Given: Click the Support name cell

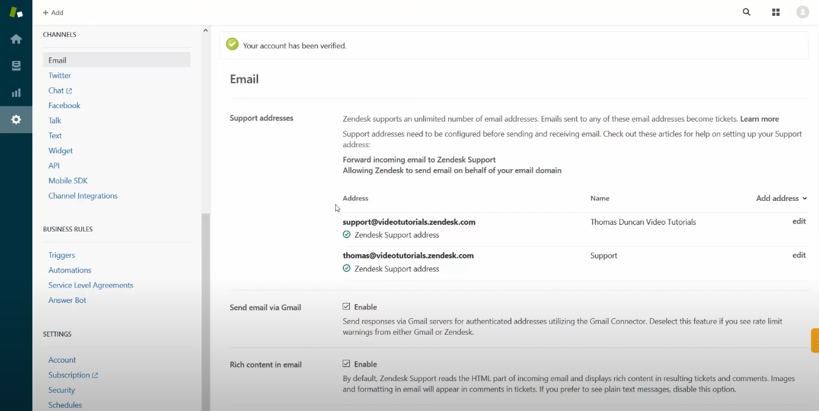Looking at the screenshot, I should coord(604,256).
